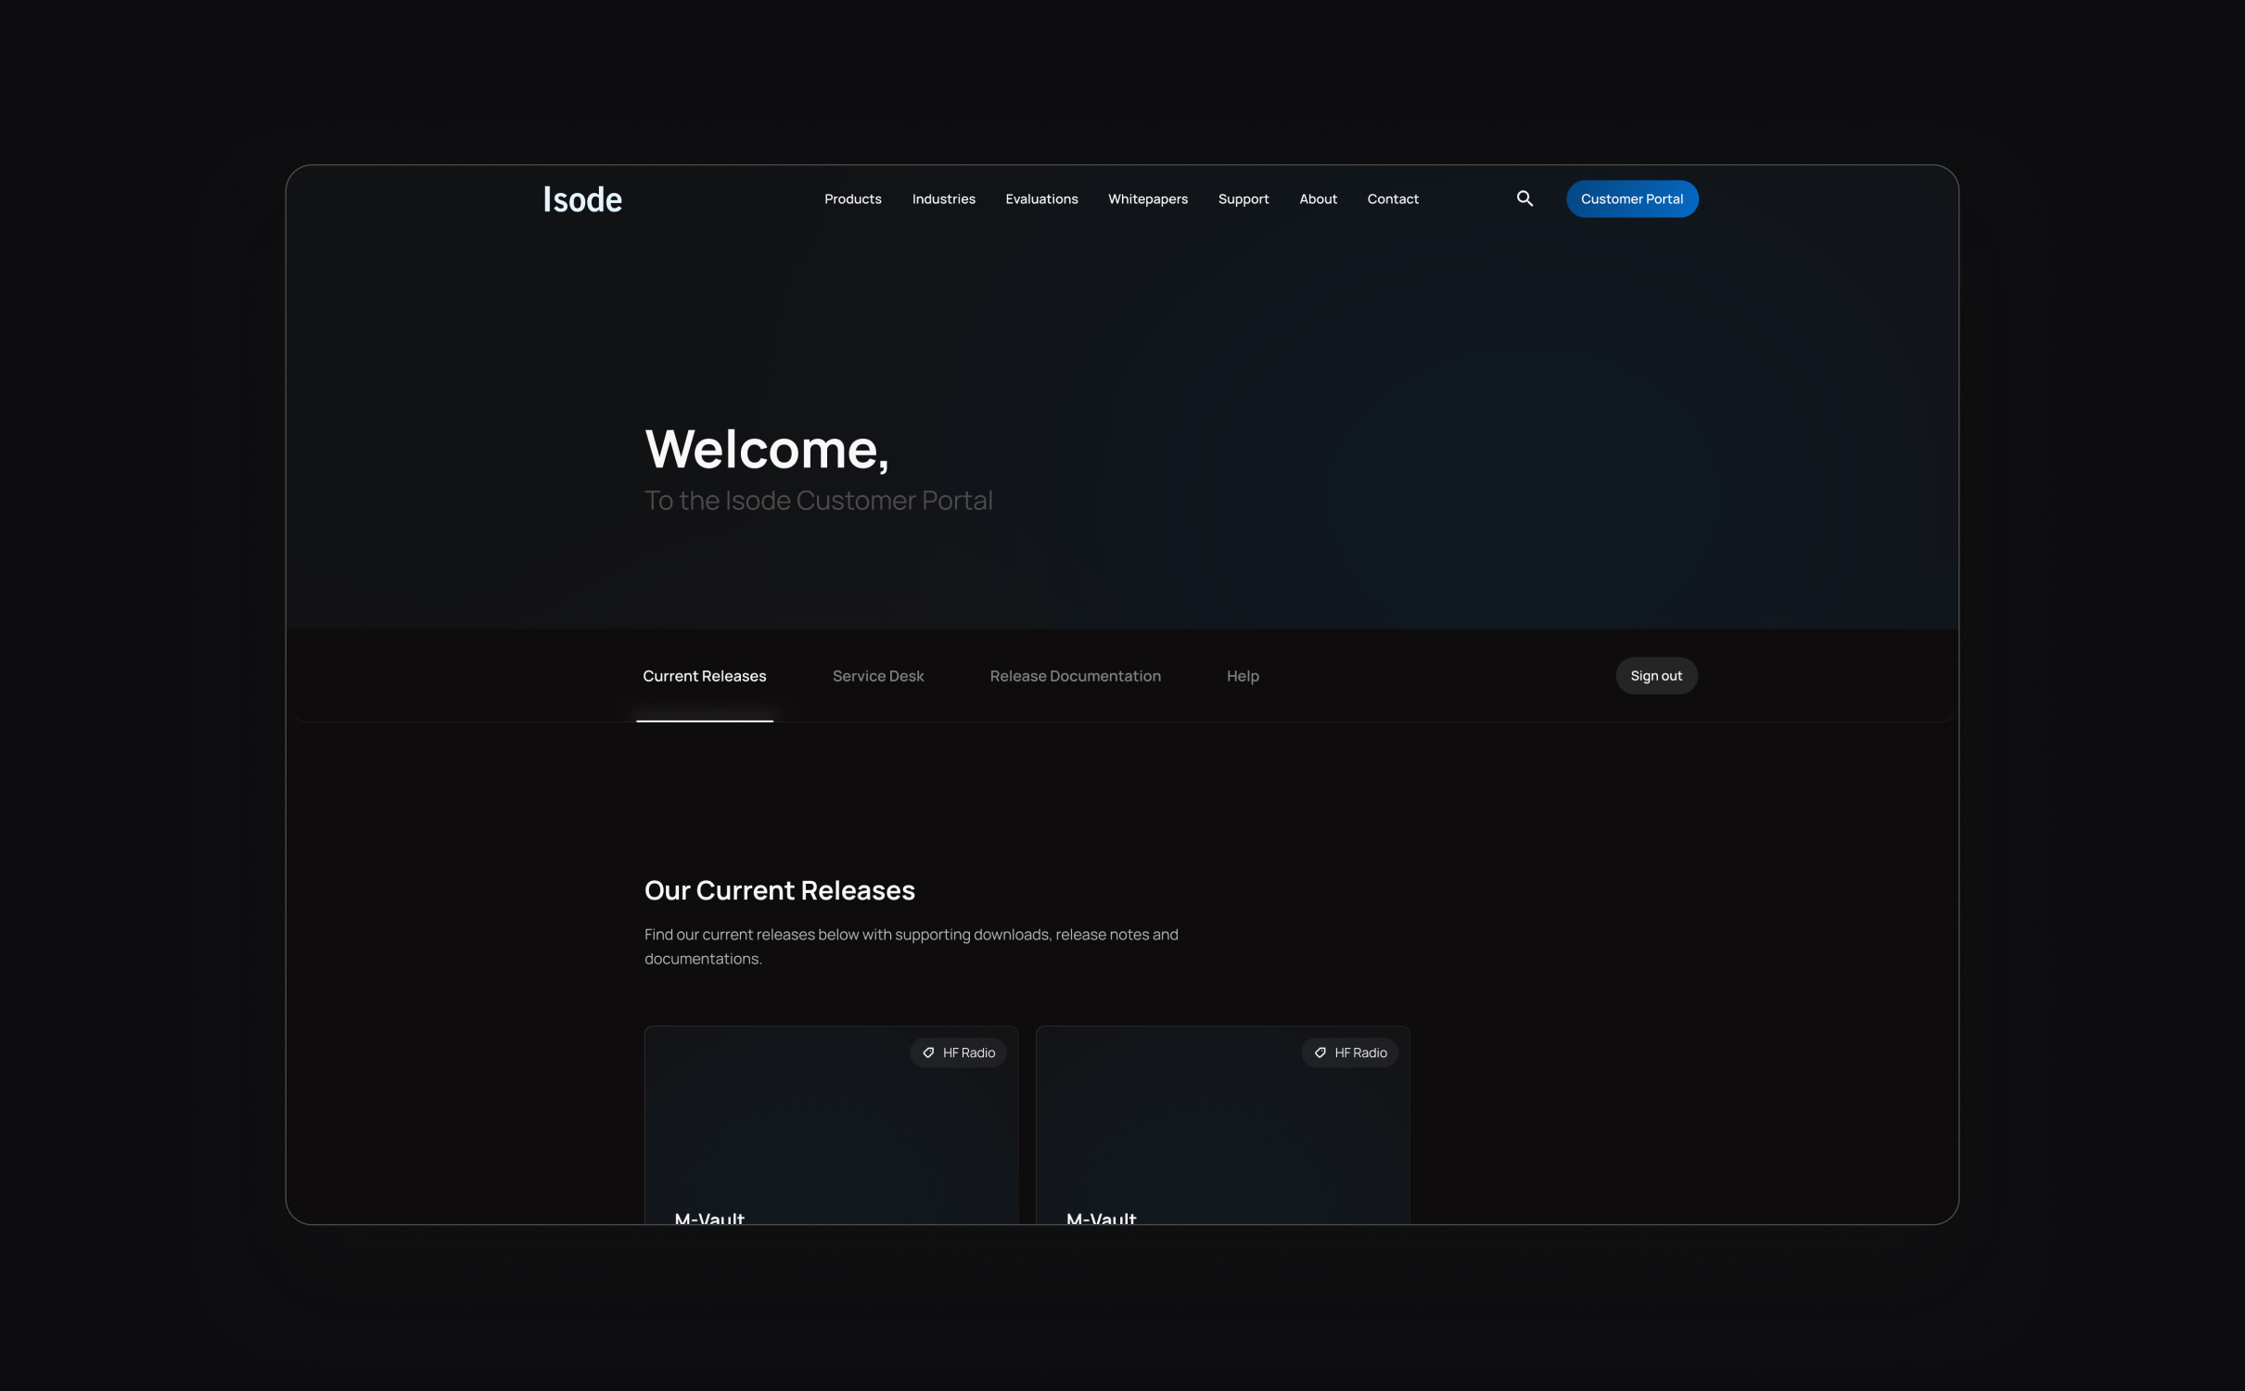
Task: Open the search magnifier icon
Action: click(1524, 198)
